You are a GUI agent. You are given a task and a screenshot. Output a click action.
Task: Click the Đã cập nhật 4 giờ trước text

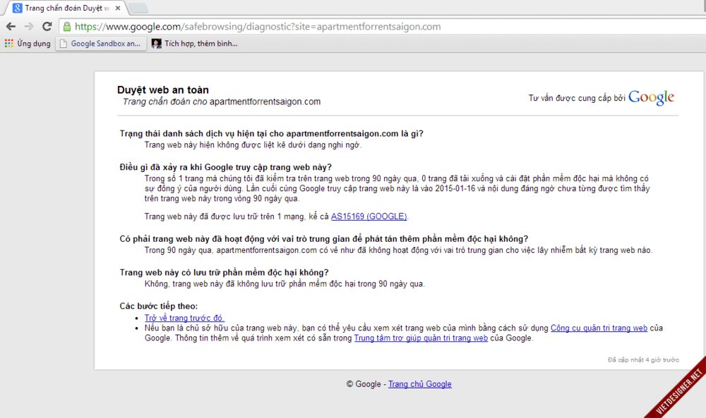pos(643,360)
